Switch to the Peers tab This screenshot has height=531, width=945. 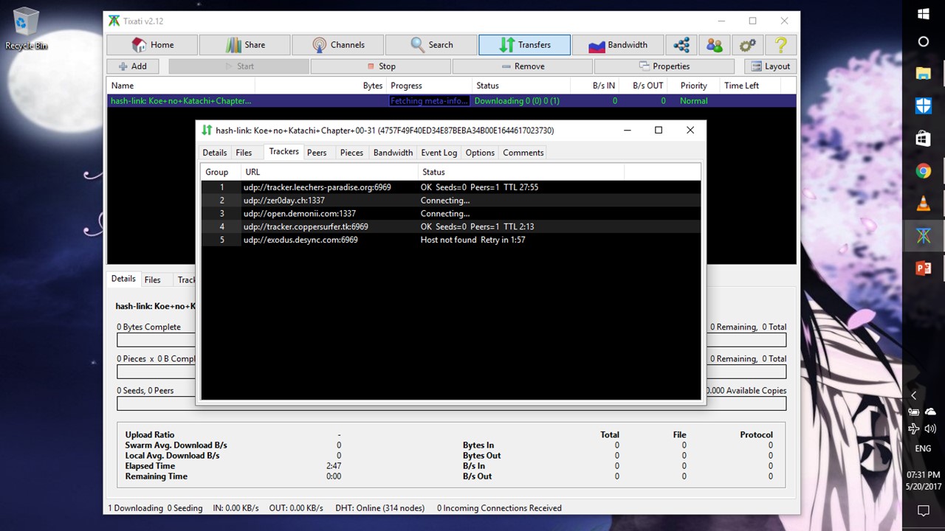pyautogui.click(x=317, y=153)
